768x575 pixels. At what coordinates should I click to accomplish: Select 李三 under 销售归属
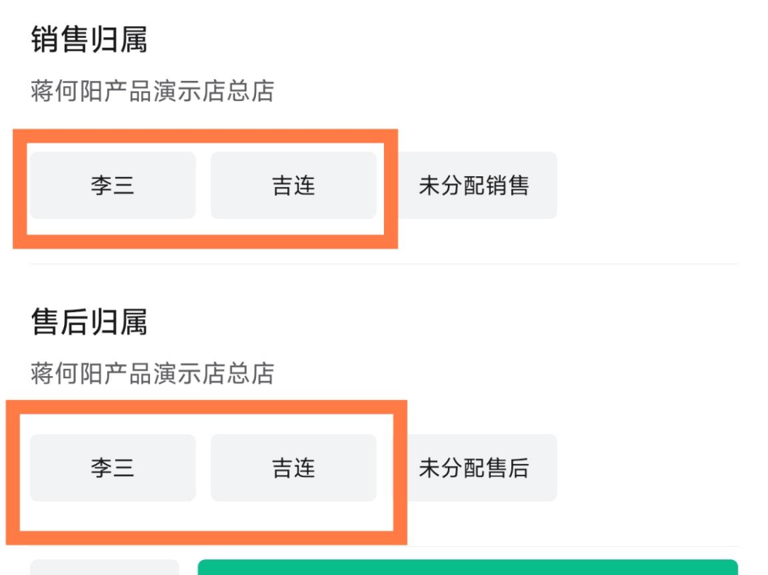pos(112,186)
